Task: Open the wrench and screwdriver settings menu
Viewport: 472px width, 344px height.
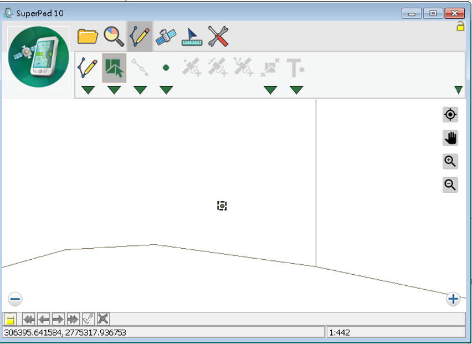Action: 218,37
